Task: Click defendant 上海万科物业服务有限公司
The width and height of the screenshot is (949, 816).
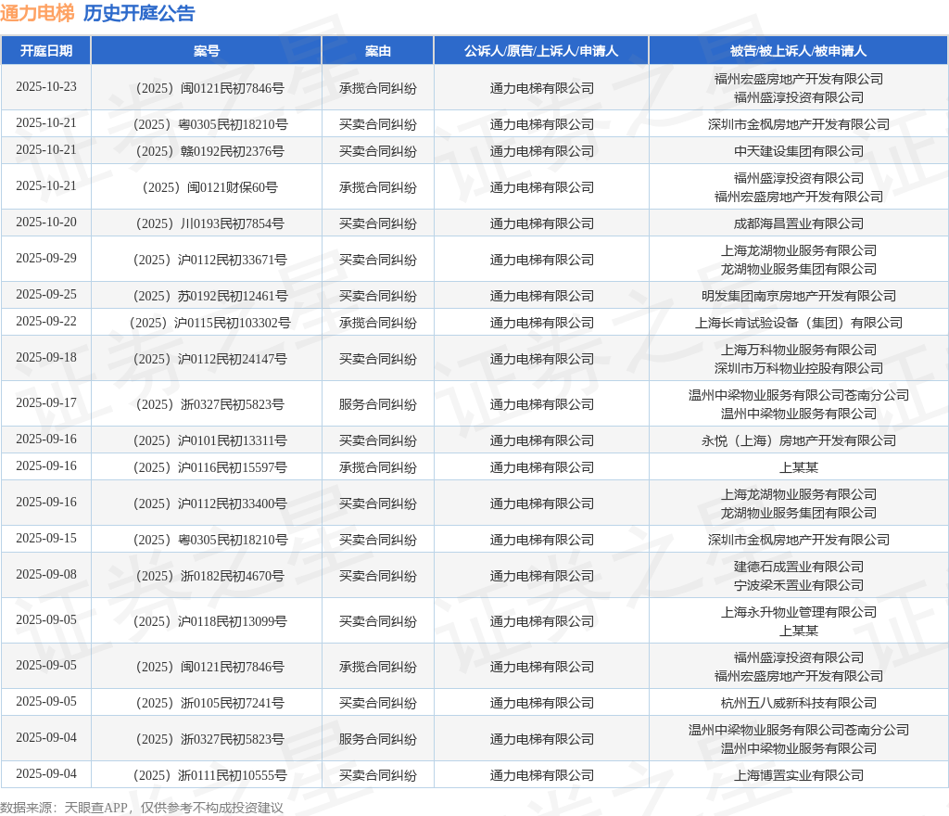Action: point(798,350)
